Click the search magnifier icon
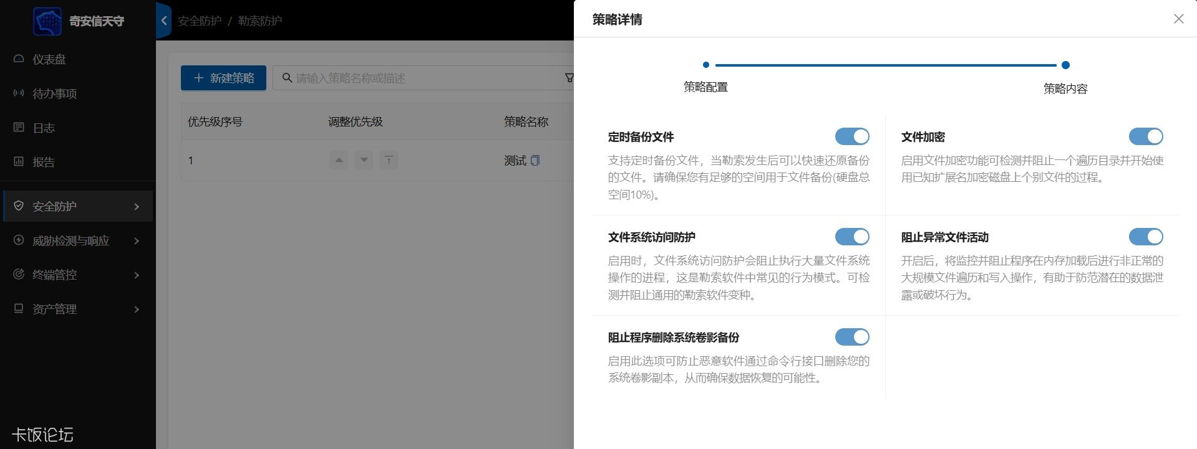1197x449 pixels. tap(287, 78)
